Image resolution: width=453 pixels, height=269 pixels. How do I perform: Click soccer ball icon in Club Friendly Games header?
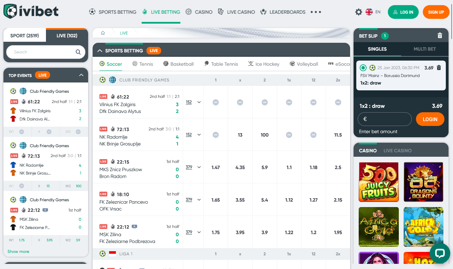(x=103, y=80)
